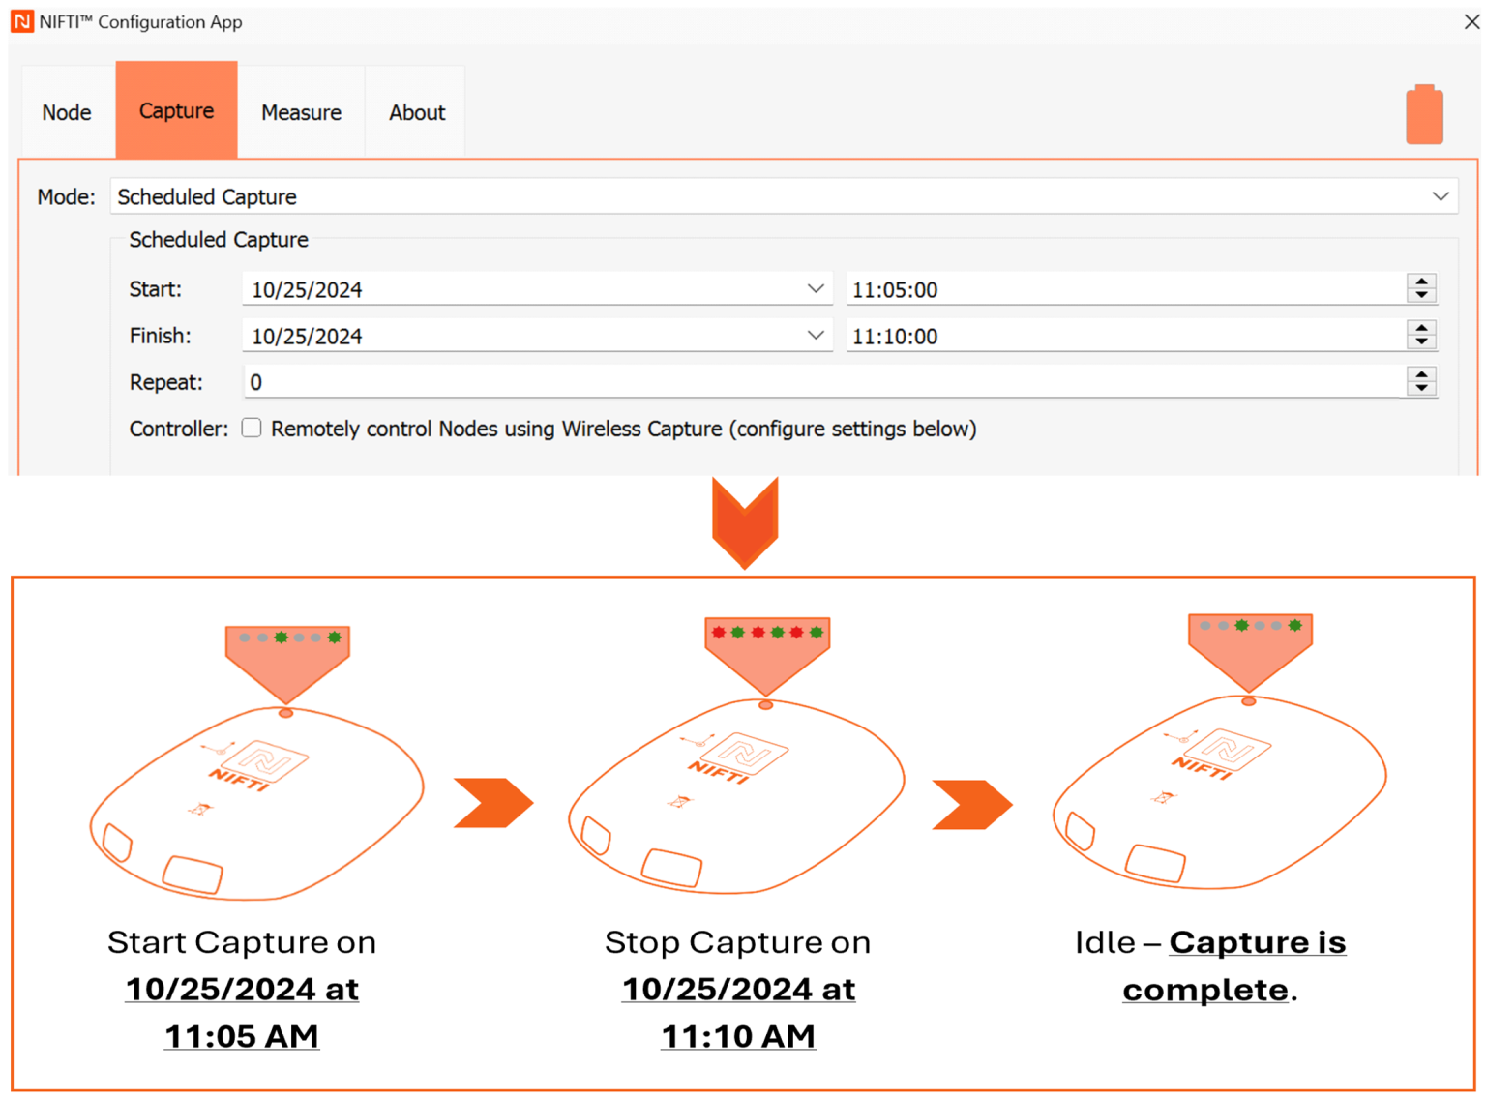Click the Idle node device illustration
The height and width of the screenshot is (1098, 1486).
(x=1219, y=792)
